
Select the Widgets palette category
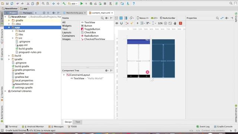pyautogui.click(x=67, y=26)
